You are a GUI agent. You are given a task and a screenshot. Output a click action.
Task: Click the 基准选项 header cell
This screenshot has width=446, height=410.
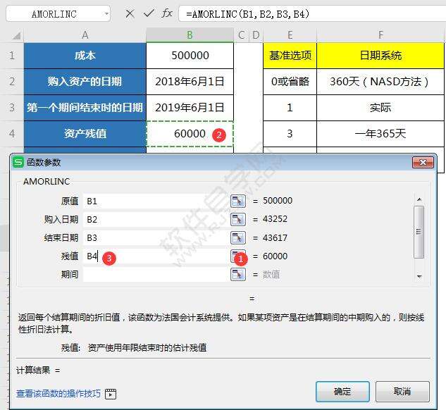290,56
